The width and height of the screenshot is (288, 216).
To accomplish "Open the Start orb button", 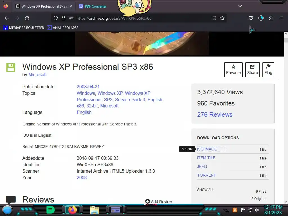I will [7, 210].
